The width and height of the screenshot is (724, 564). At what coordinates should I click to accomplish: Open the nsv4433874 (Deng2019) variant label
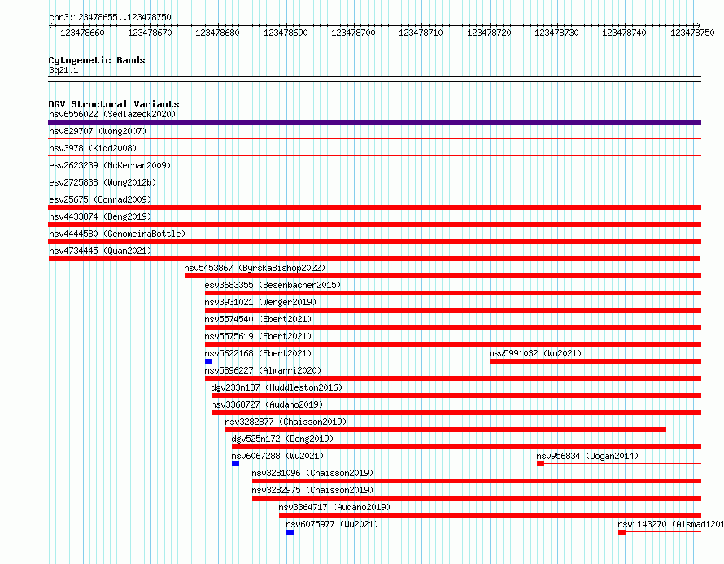[x=100, y=216]
